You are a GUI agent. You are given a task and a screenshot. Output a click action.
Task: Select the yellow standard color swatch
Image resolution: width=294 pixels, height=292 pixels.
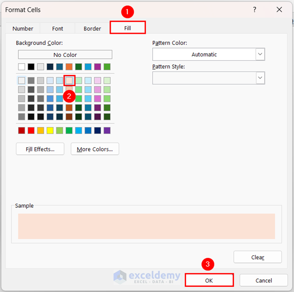50,130
